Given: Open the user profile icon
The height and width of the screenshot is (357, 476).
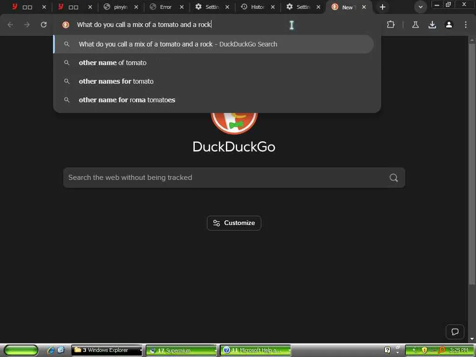Looking at the screenshot, I should [449, 25].
